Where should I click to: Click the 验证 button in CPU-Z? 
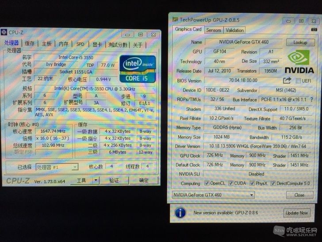[114, 180]
